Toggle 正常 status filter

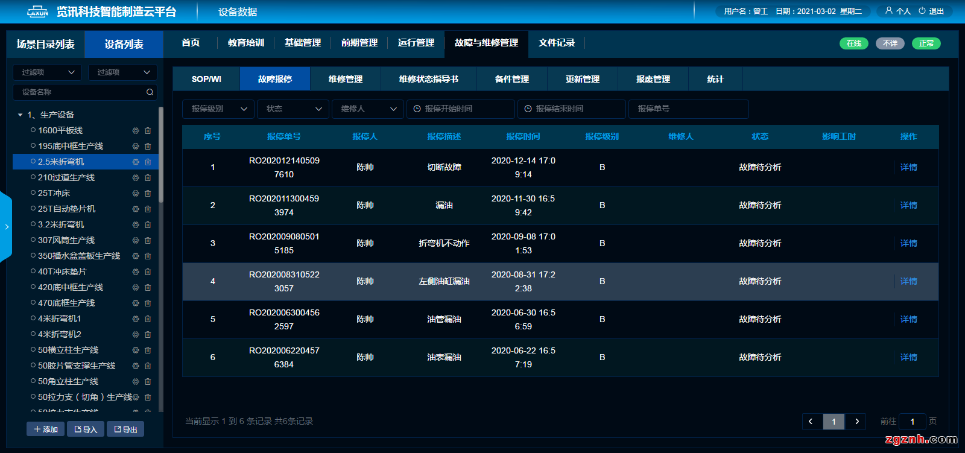coord(926,43)
